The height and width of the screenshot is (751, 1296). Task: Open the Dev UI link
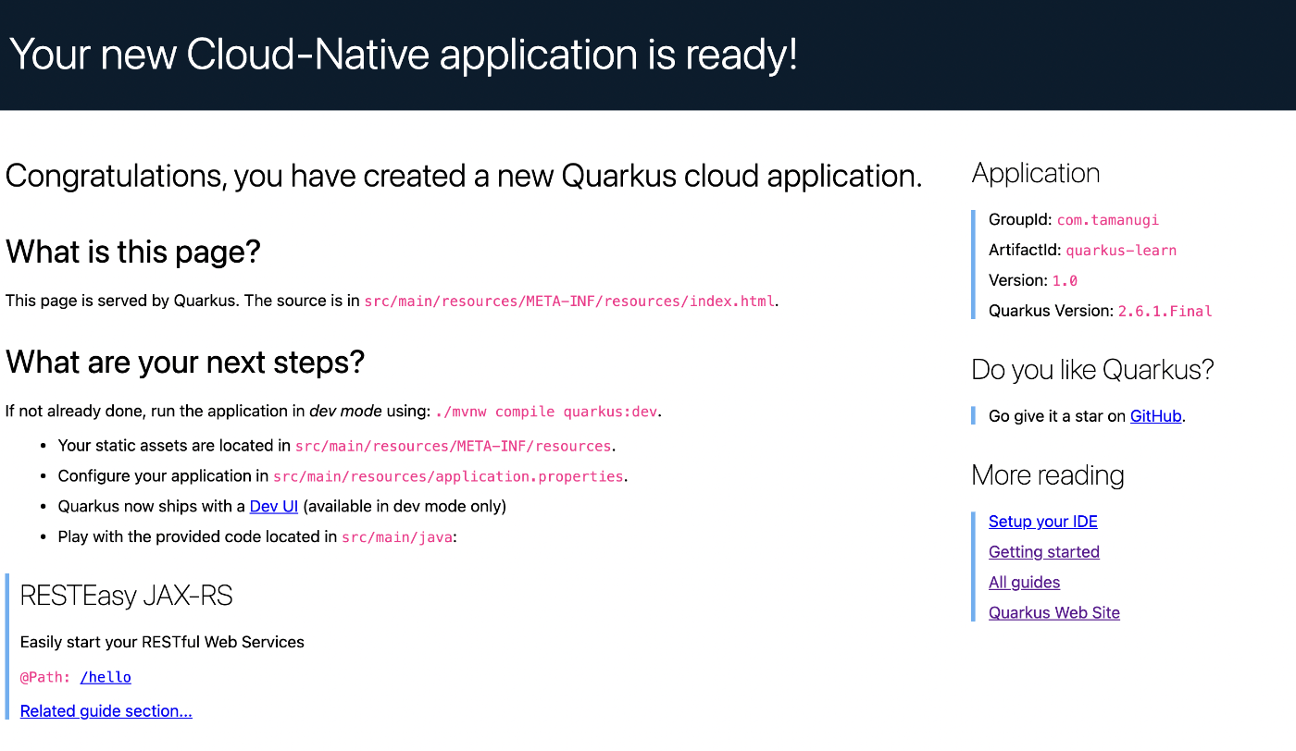coord(274,506)
